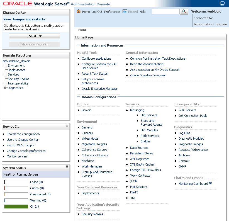Expand the Interoperability tree node
This screenshot has height=221, width=229.
(5, 83)
